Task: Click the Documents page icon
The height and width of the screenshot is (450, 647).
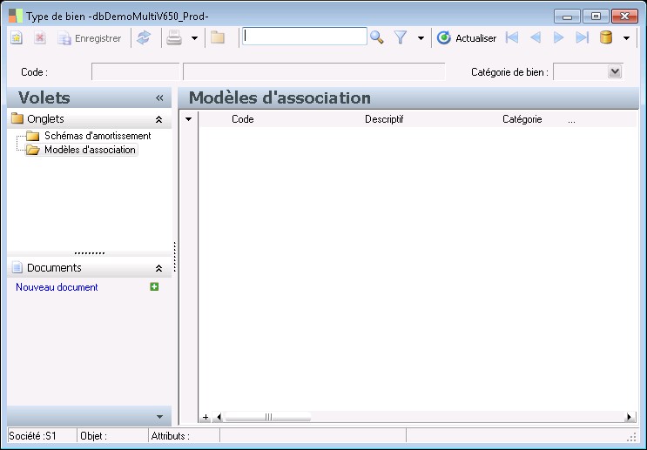Action: coord(17,267)
